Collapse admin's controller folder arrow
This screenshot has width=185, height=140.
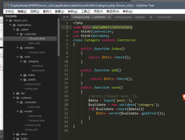point(18,34)
